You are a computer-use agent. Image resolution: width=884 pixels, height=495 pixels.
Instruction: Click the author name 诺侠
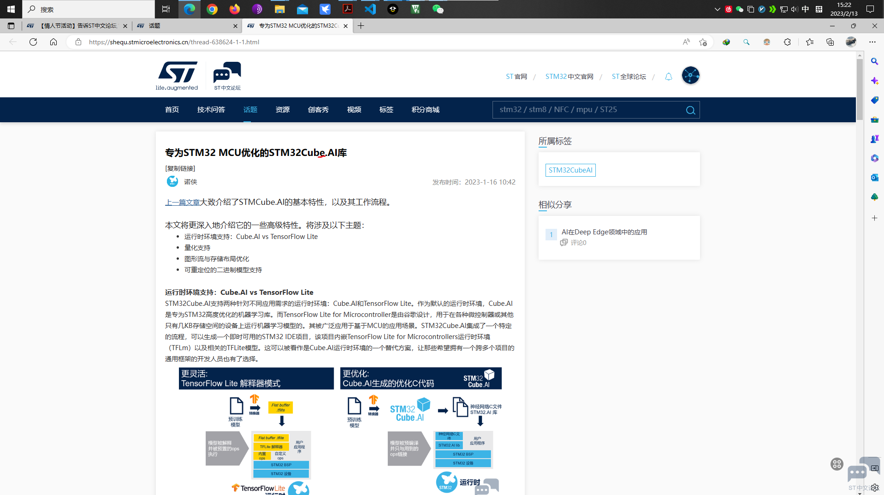[x=190, y=182]
